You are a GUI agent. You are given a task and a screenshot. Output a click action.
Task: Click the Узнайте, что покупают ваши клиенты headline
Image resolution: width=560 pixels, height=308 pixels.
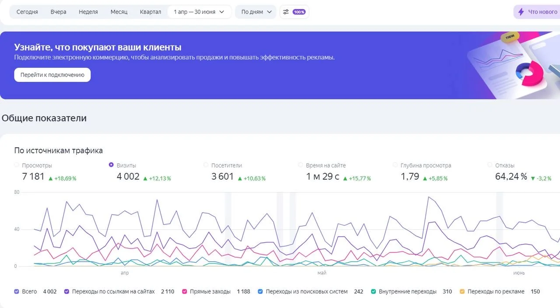coord(98,47)
